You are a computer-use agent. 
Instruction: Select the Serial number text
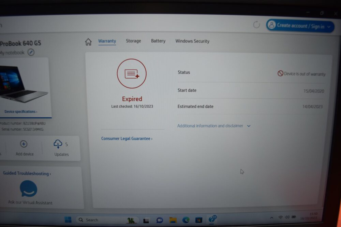point(23,129)
